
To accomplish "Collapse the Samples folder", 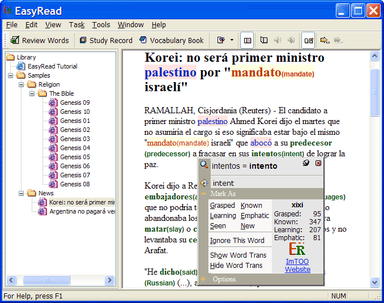I will point(10,75).
